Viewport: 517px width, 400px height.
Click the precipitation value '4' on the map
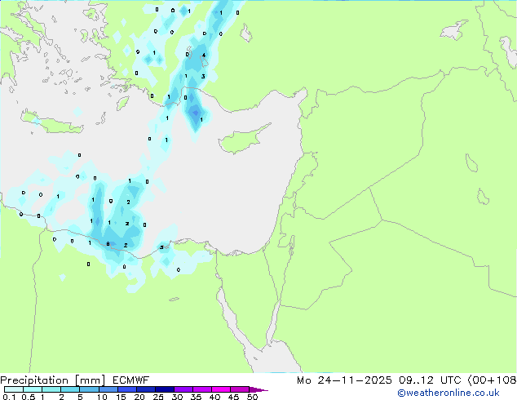tap(204, 56)
